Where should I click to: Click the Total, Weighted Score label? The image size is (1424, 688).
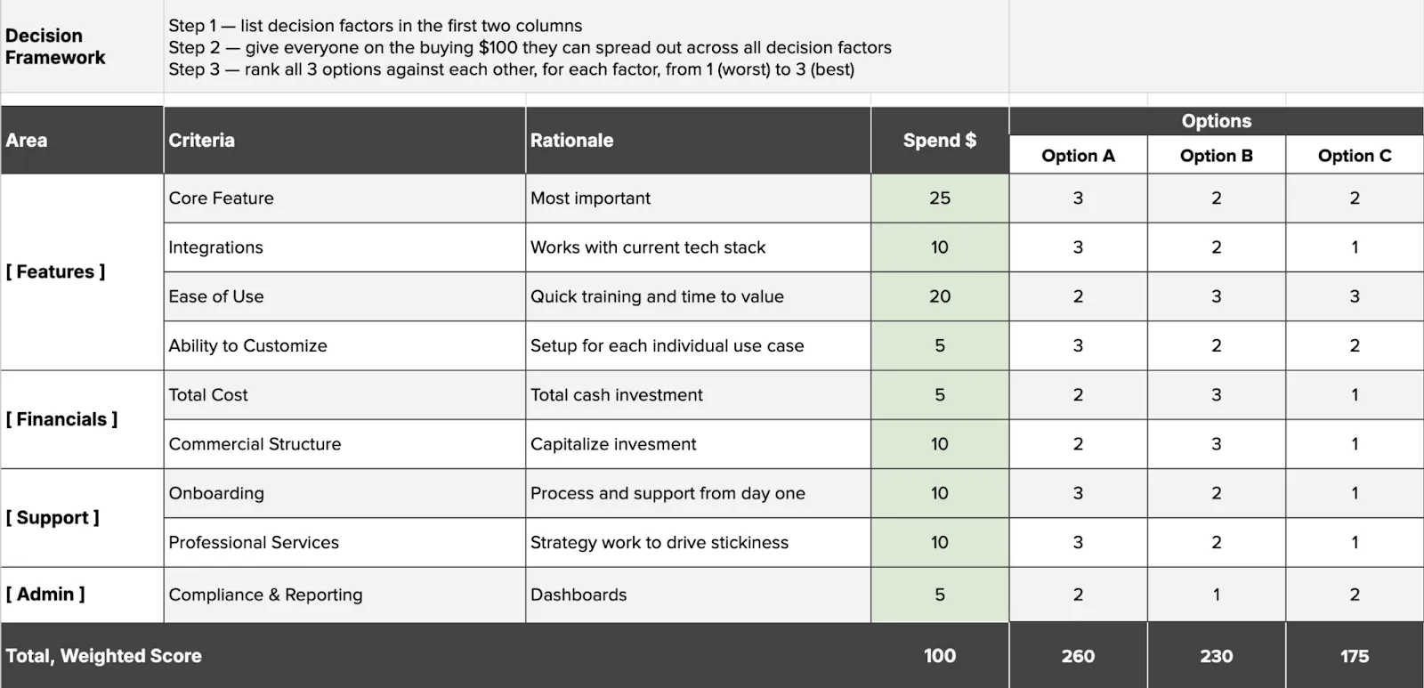103,656
